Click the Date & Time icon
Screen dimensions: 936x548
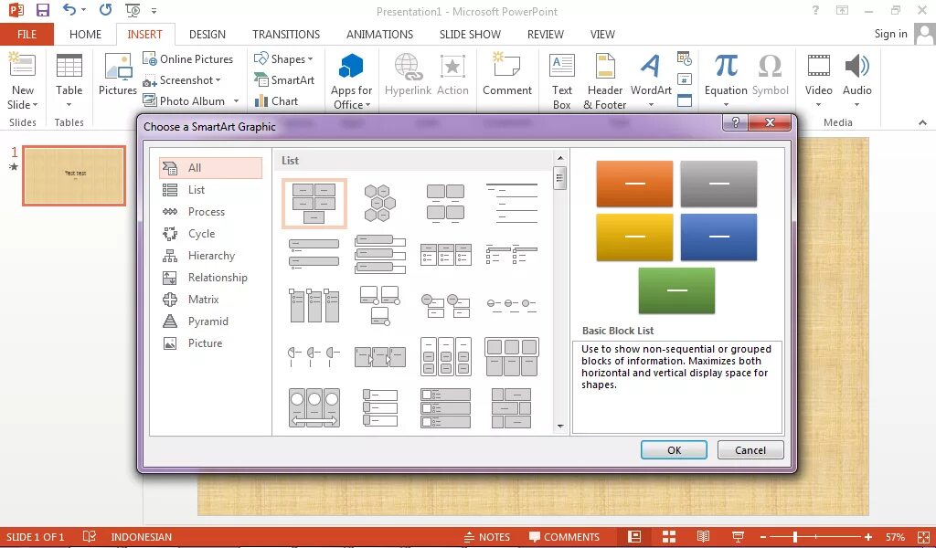(x=685, y=58)
